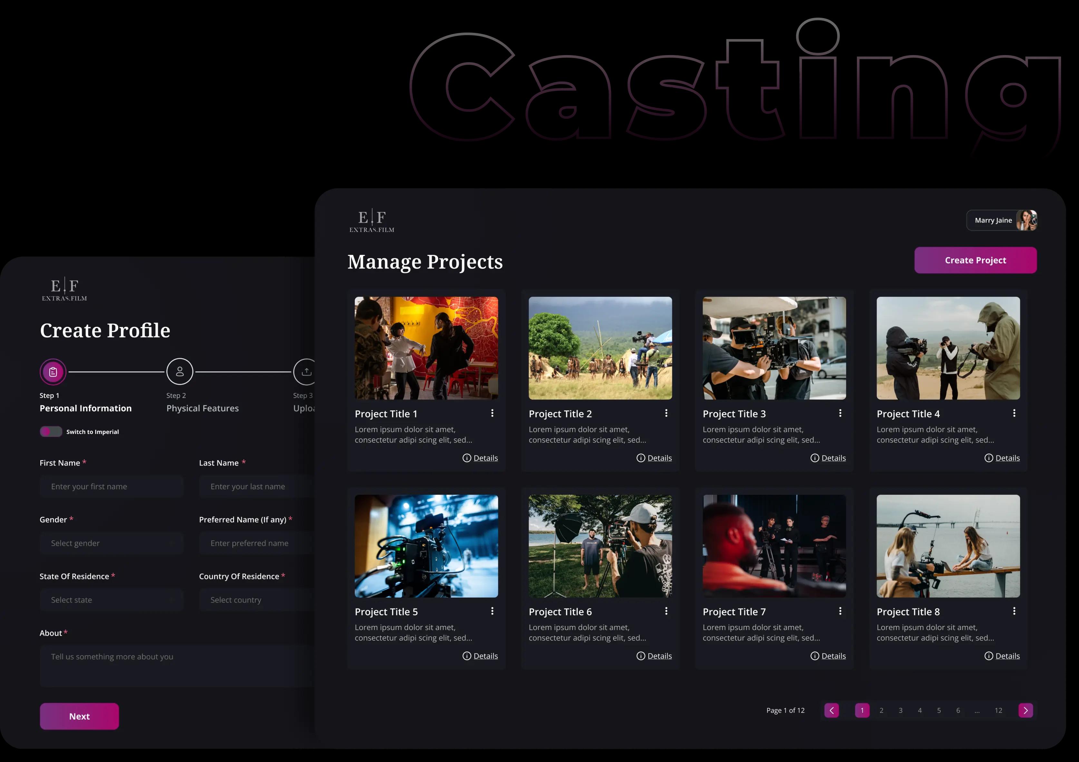Open the Project Title 7 thumbnail image
1079x762 pixels.
[774, 546]
